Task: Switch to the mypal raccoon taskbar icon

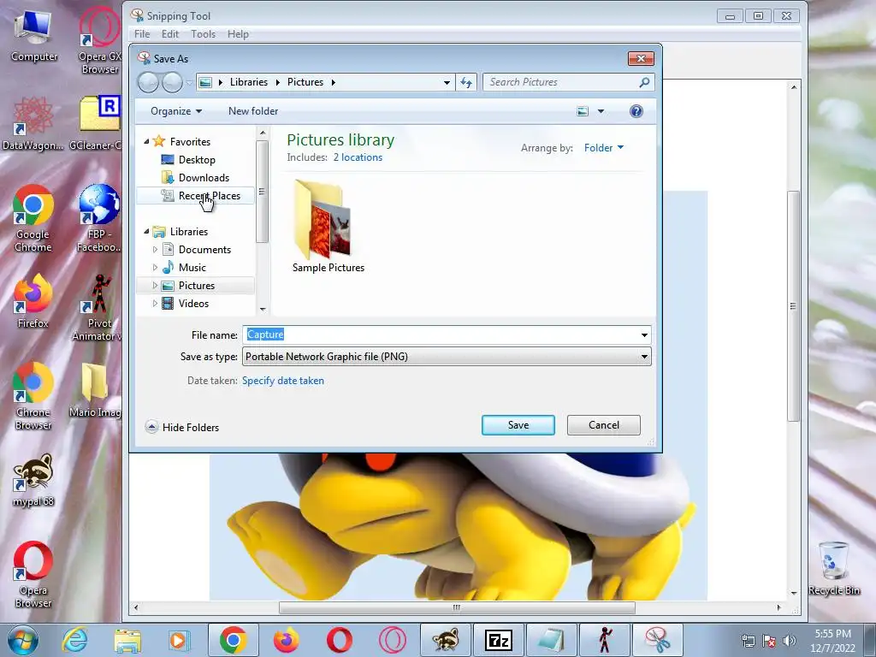Action: (445, 640)
